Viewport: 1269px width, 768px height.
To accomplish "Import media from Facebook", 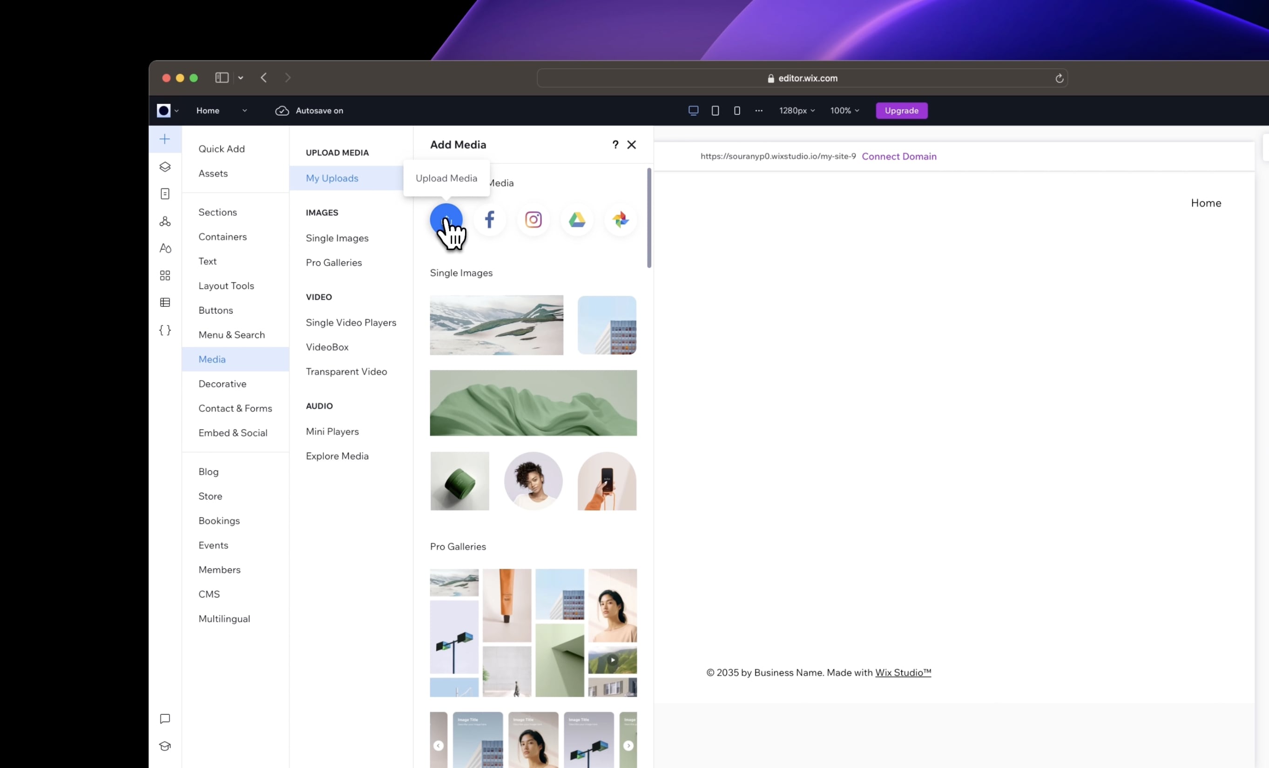I will [490, 220].
